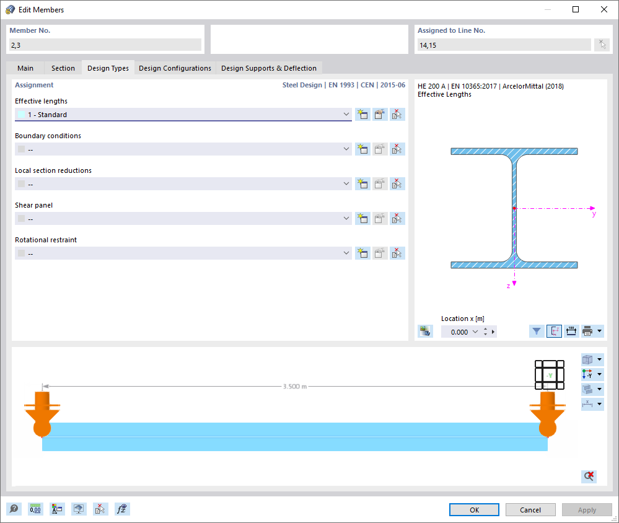Click the Cancel button
619x523 pixels.
(x=530, y=509)
